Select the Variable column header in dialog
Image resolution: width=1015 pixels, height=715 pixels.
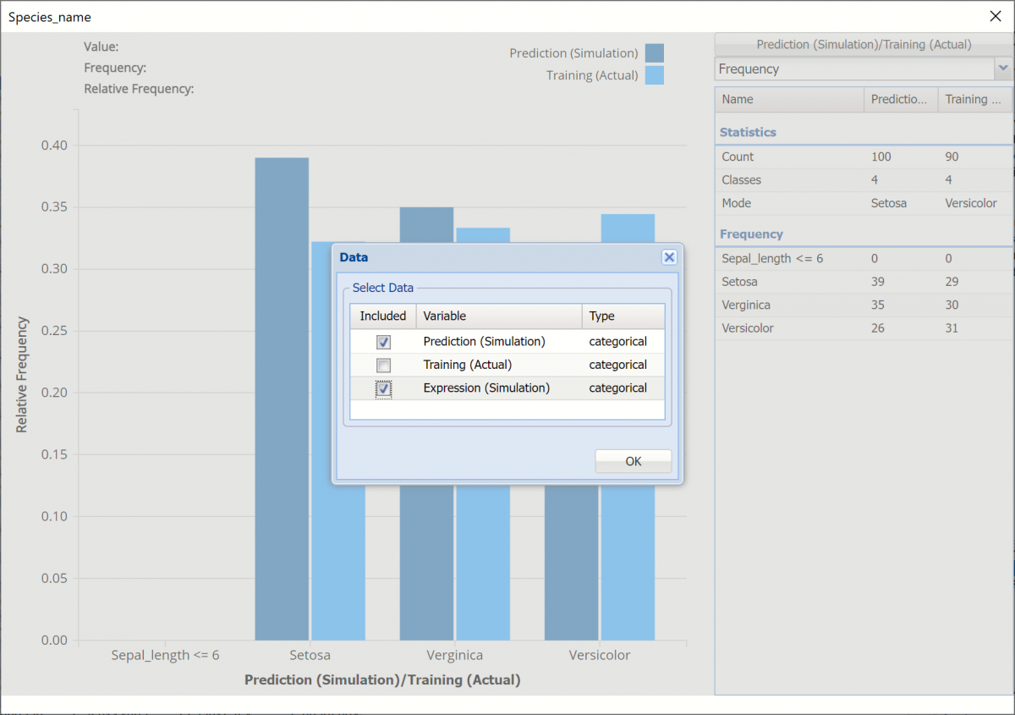(498, 316)
